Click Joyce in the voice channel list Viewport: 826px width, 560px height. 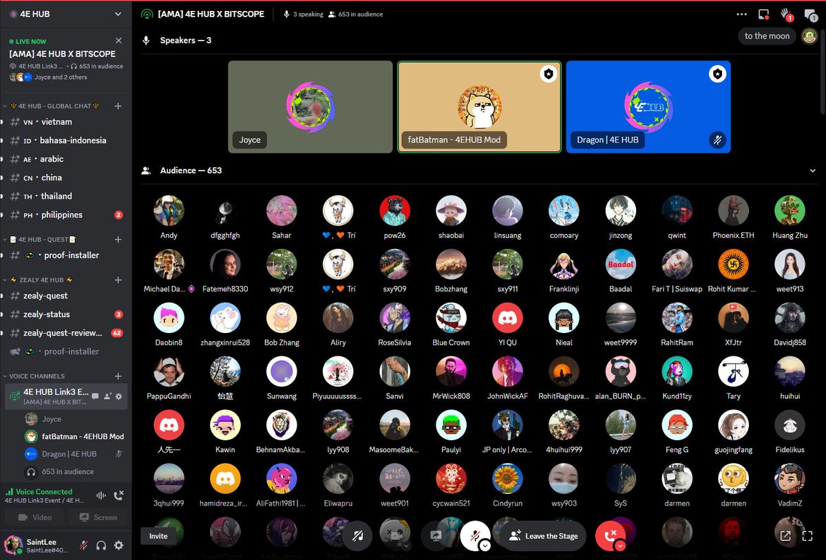(x=52, y=419)
